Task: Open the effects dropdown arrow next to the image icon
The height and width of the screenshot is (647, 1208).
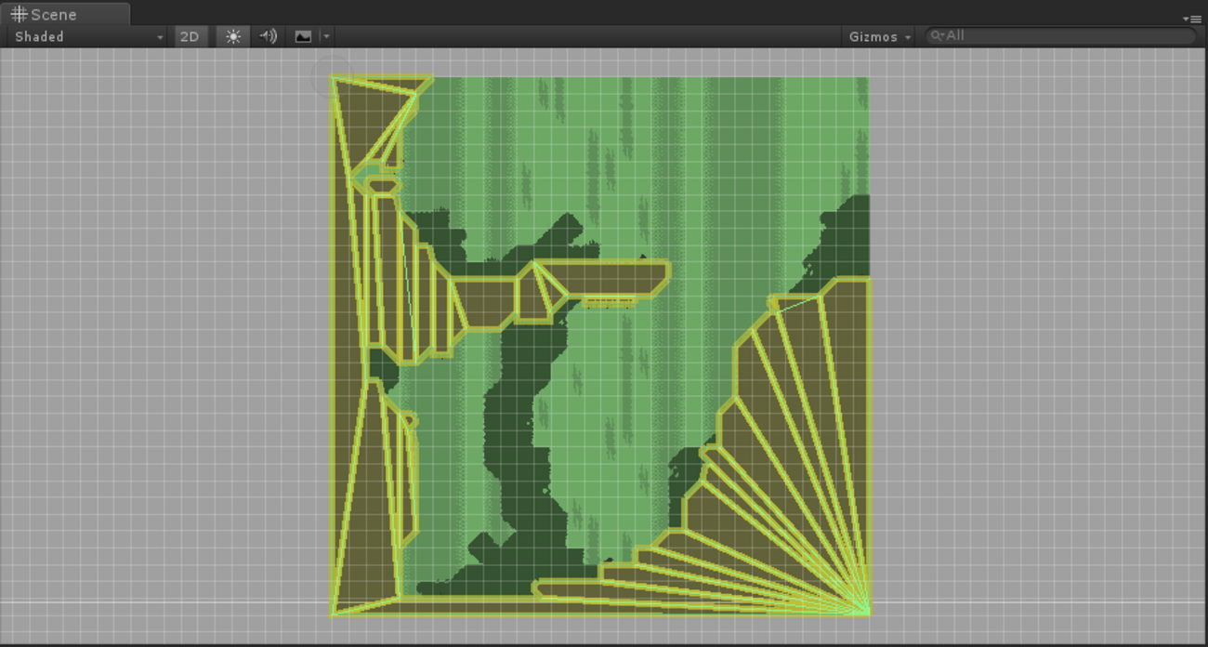Action: coord(324,36)
